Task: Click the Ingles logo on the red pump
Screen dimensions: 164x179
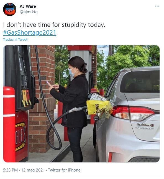Action: click(21, 137)
